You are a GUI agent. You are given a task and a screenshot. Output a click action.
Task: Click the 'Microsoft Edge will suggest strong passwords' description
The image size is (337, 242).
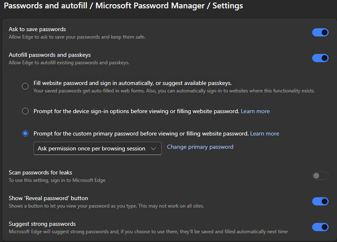148,231
